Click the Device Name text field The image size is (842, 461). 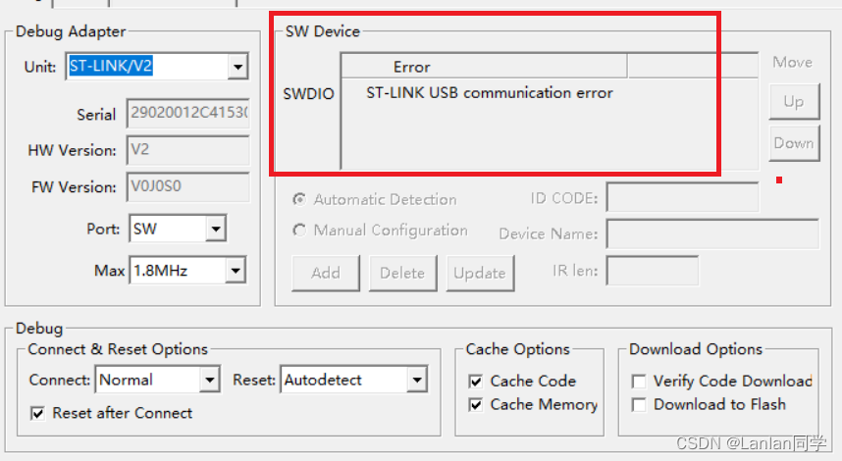tap(711, 234)
